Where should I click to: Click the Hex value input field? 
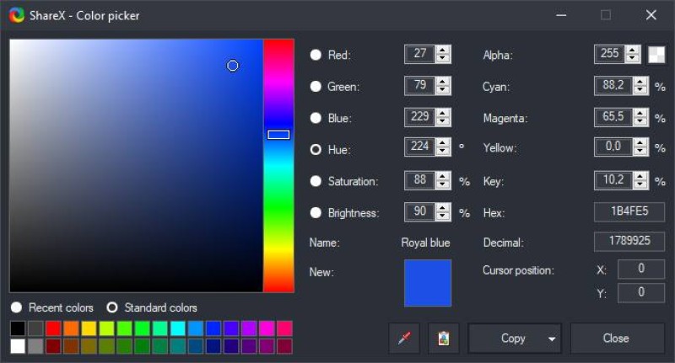point(629,212)
